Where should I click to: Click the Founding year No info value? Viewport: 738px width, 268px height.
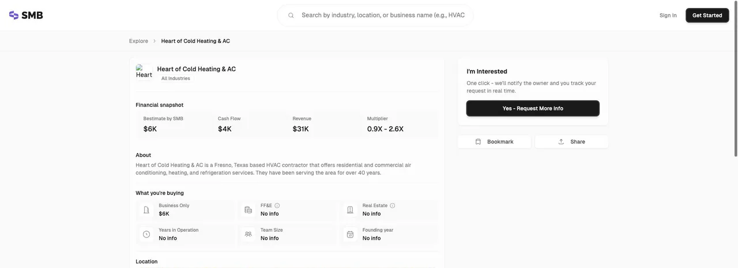(x=372, y=238)
